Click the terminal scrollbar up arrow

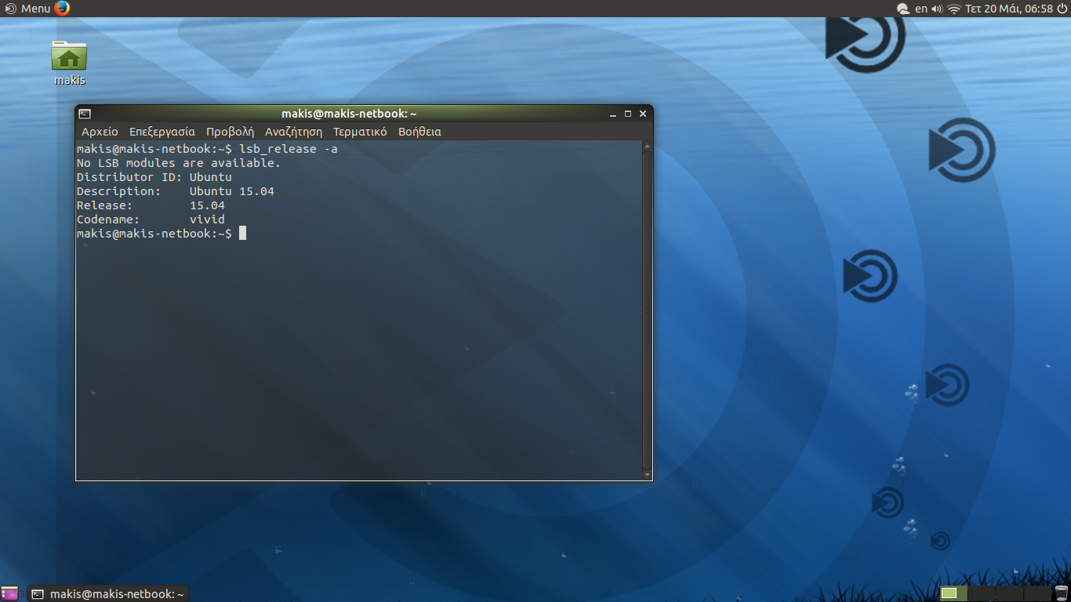tap(647, 146)
